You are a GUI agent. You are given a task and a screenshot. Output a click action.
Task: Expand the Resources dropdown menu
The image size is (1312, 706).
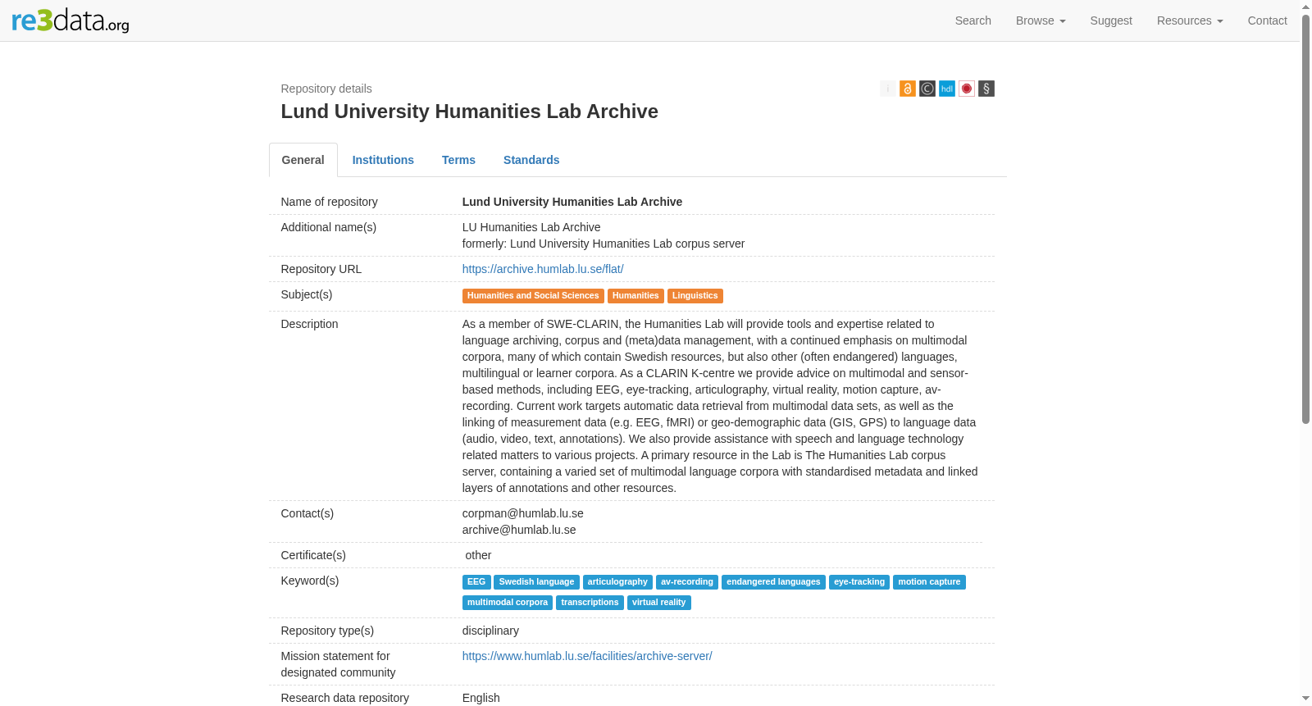click(x=1190, y=20)
